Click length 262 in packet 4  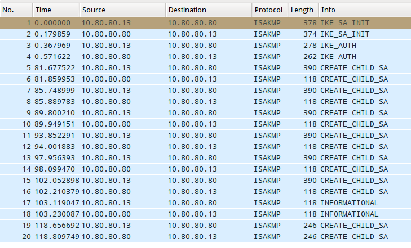point(310,57)
